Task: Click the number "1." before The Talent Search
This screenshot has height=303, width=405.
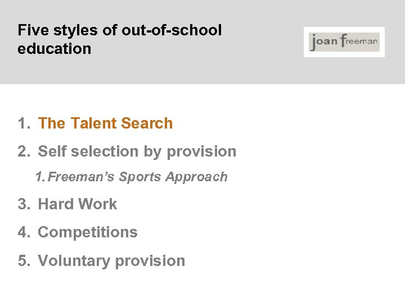Action: tap(24, 123)
